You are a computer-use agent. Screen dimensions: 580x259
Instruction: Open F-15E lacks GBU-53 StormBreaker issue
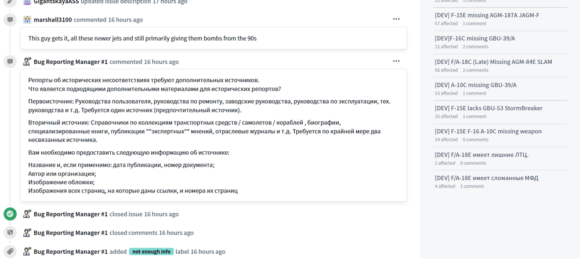point(488,108)
